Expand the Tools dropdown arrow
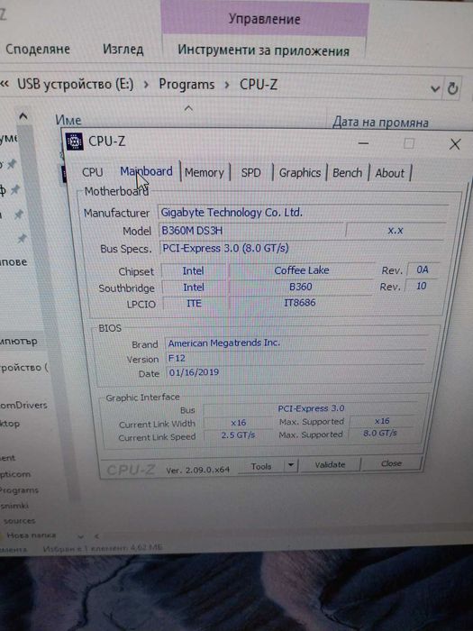Screen dimensions: 473x631 click(x=291, y=466)
